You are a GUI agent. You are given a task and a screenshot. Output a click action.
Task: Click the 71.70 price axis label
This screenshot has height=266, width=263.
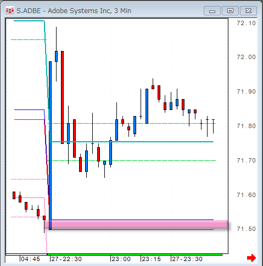coord(246,160)
